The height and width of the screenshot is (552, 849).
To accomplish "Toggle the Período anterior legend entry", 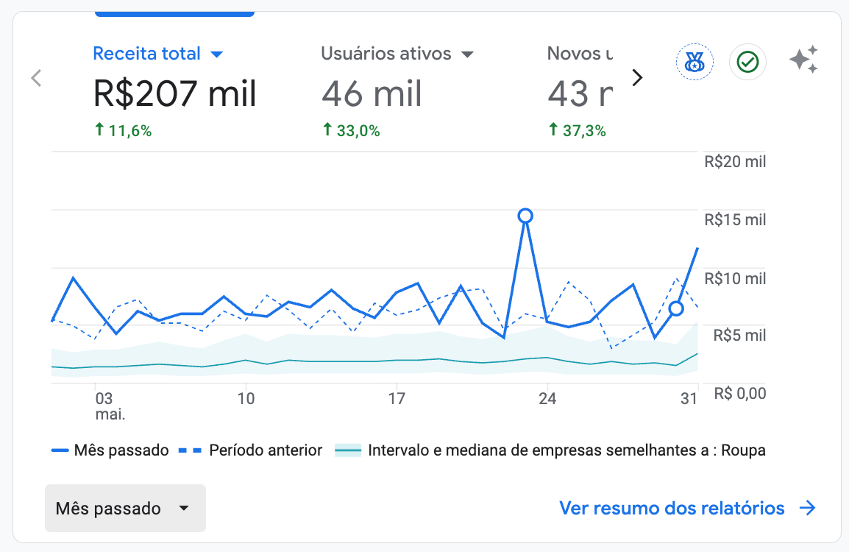I will click(250, 450).
